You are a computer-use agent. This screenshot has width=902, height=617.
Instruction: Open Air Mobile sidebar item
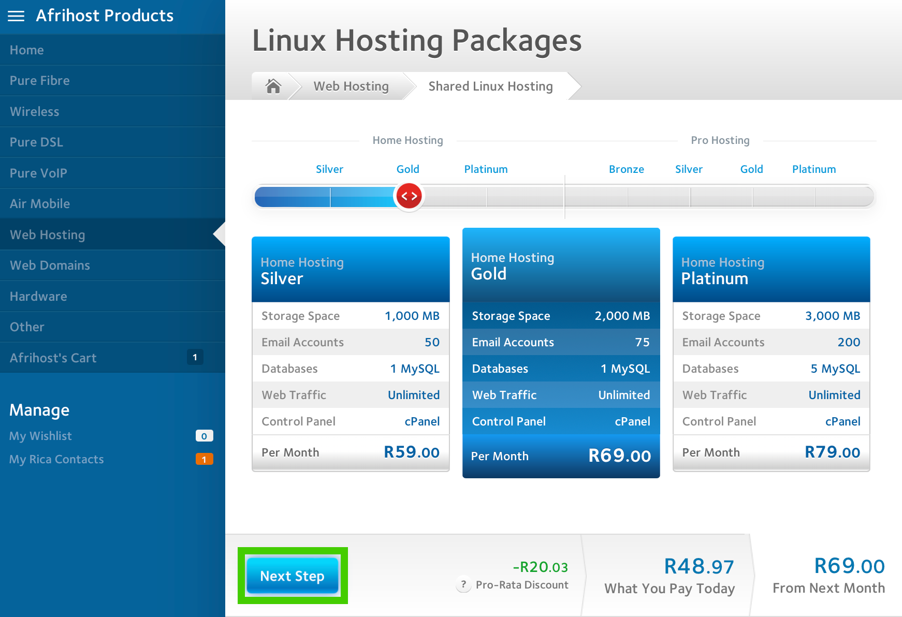[x=40, y=204]
